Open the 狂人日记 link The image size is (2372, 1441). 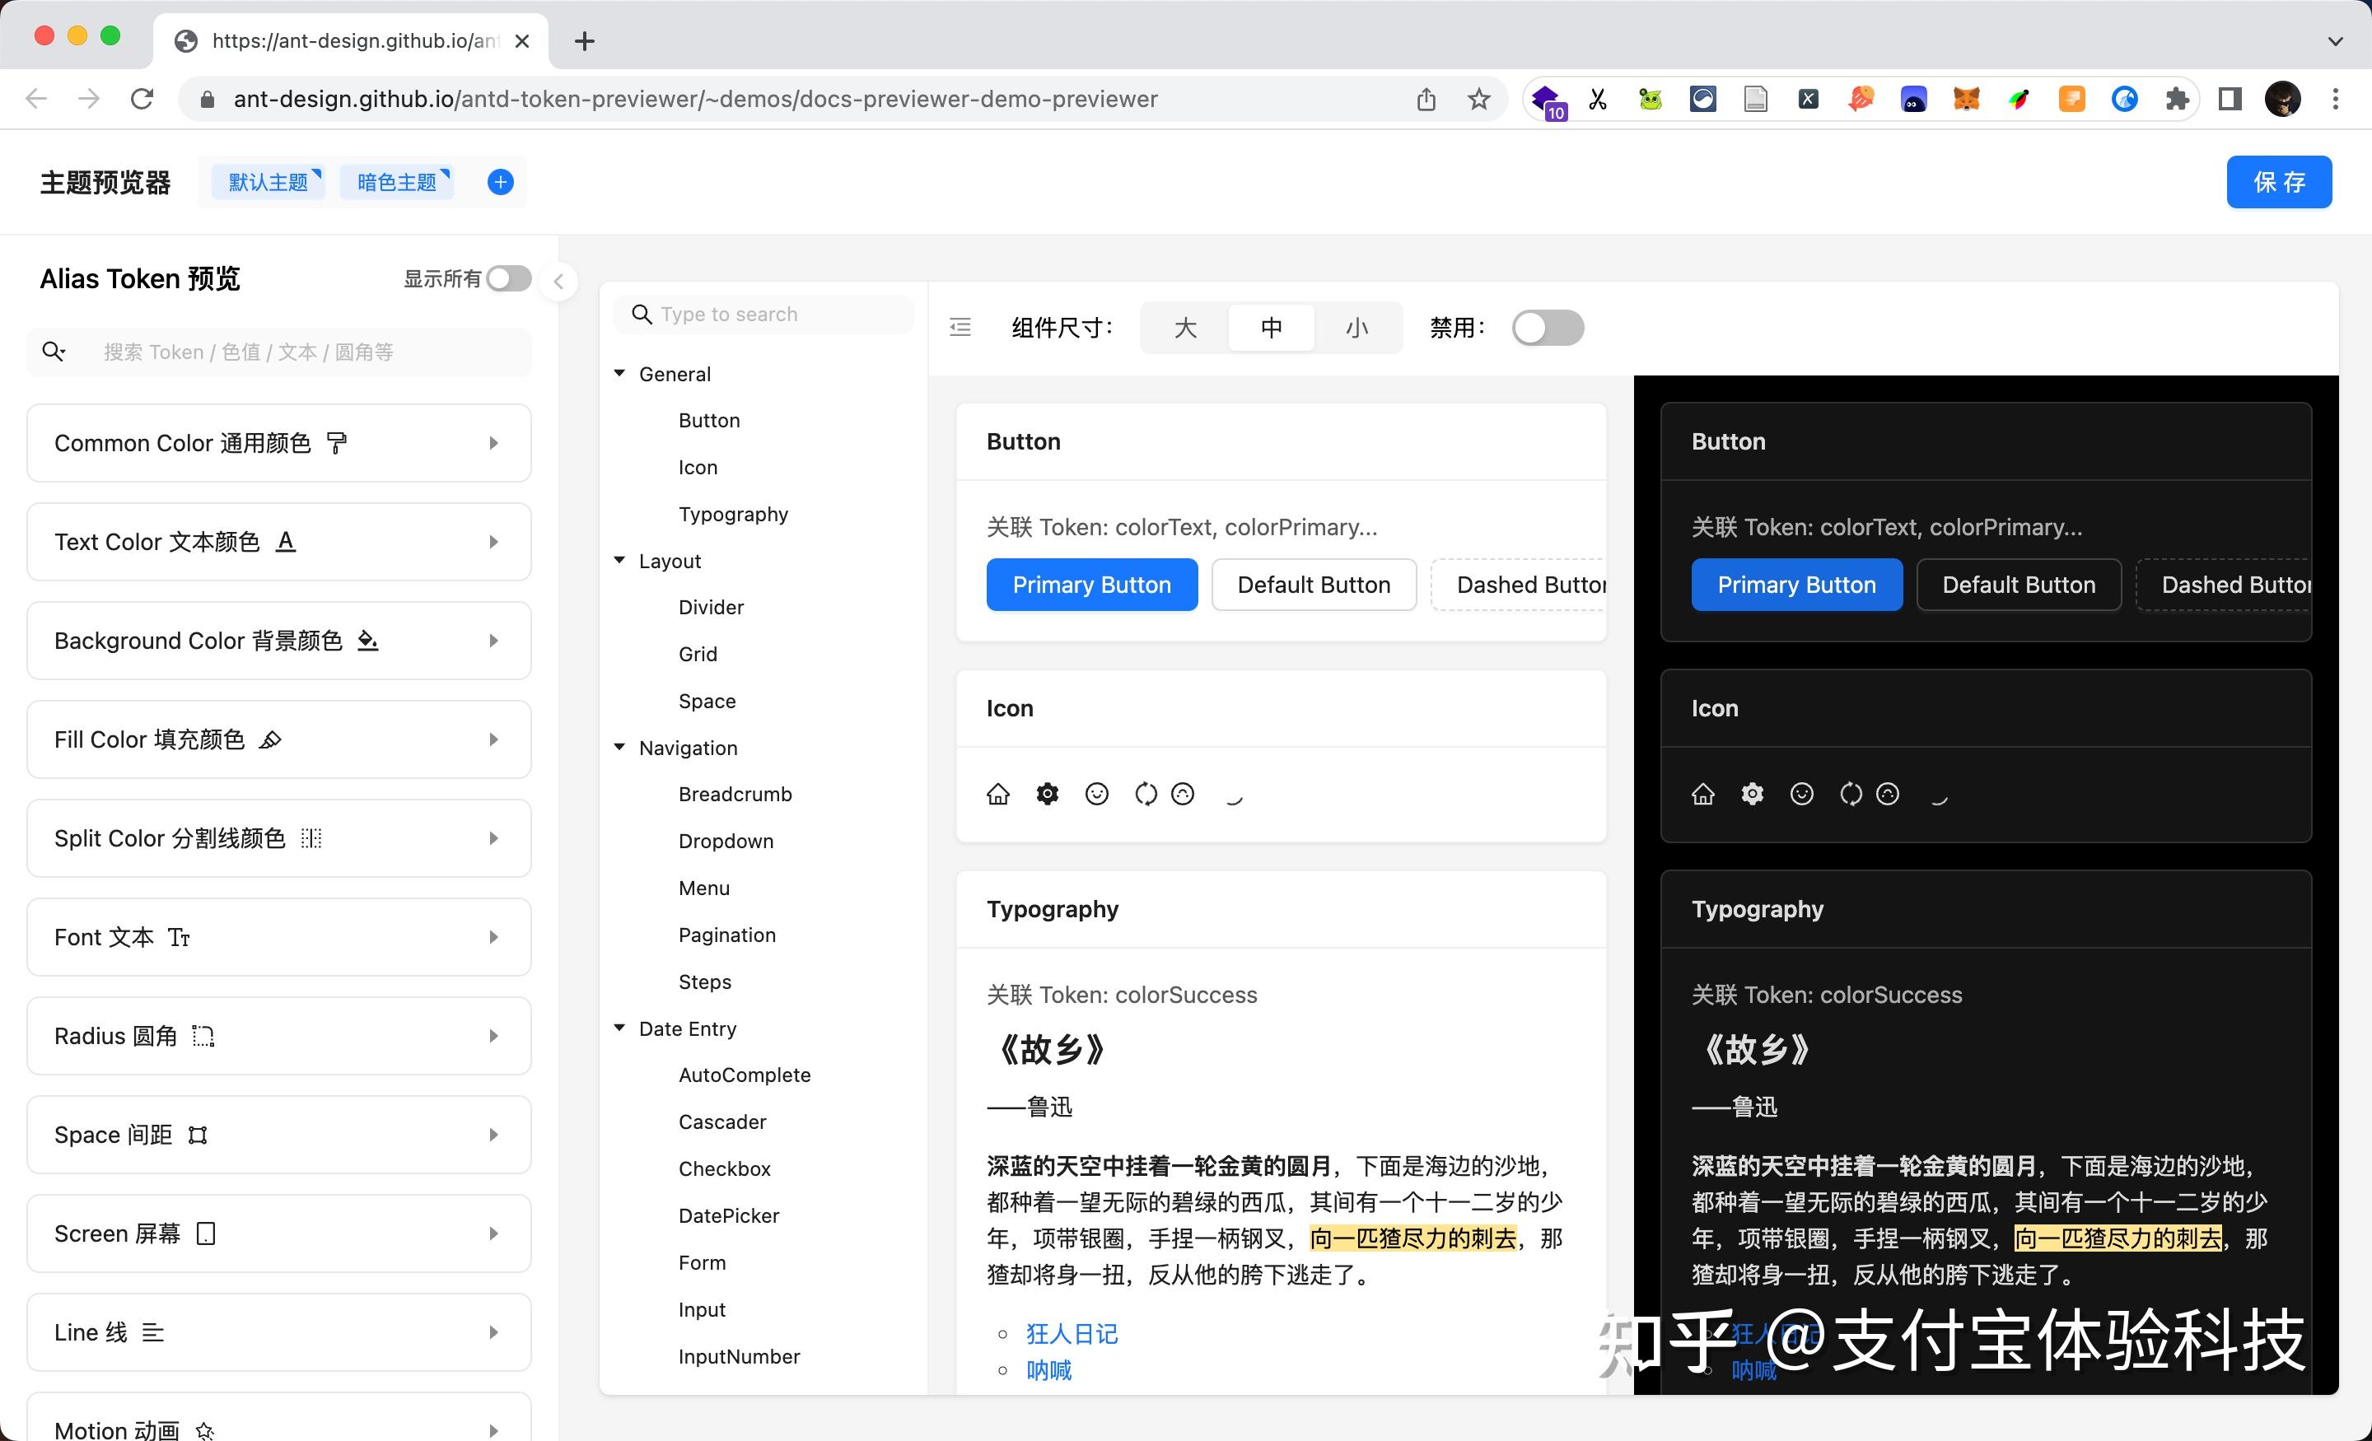coord(1072,1333)
